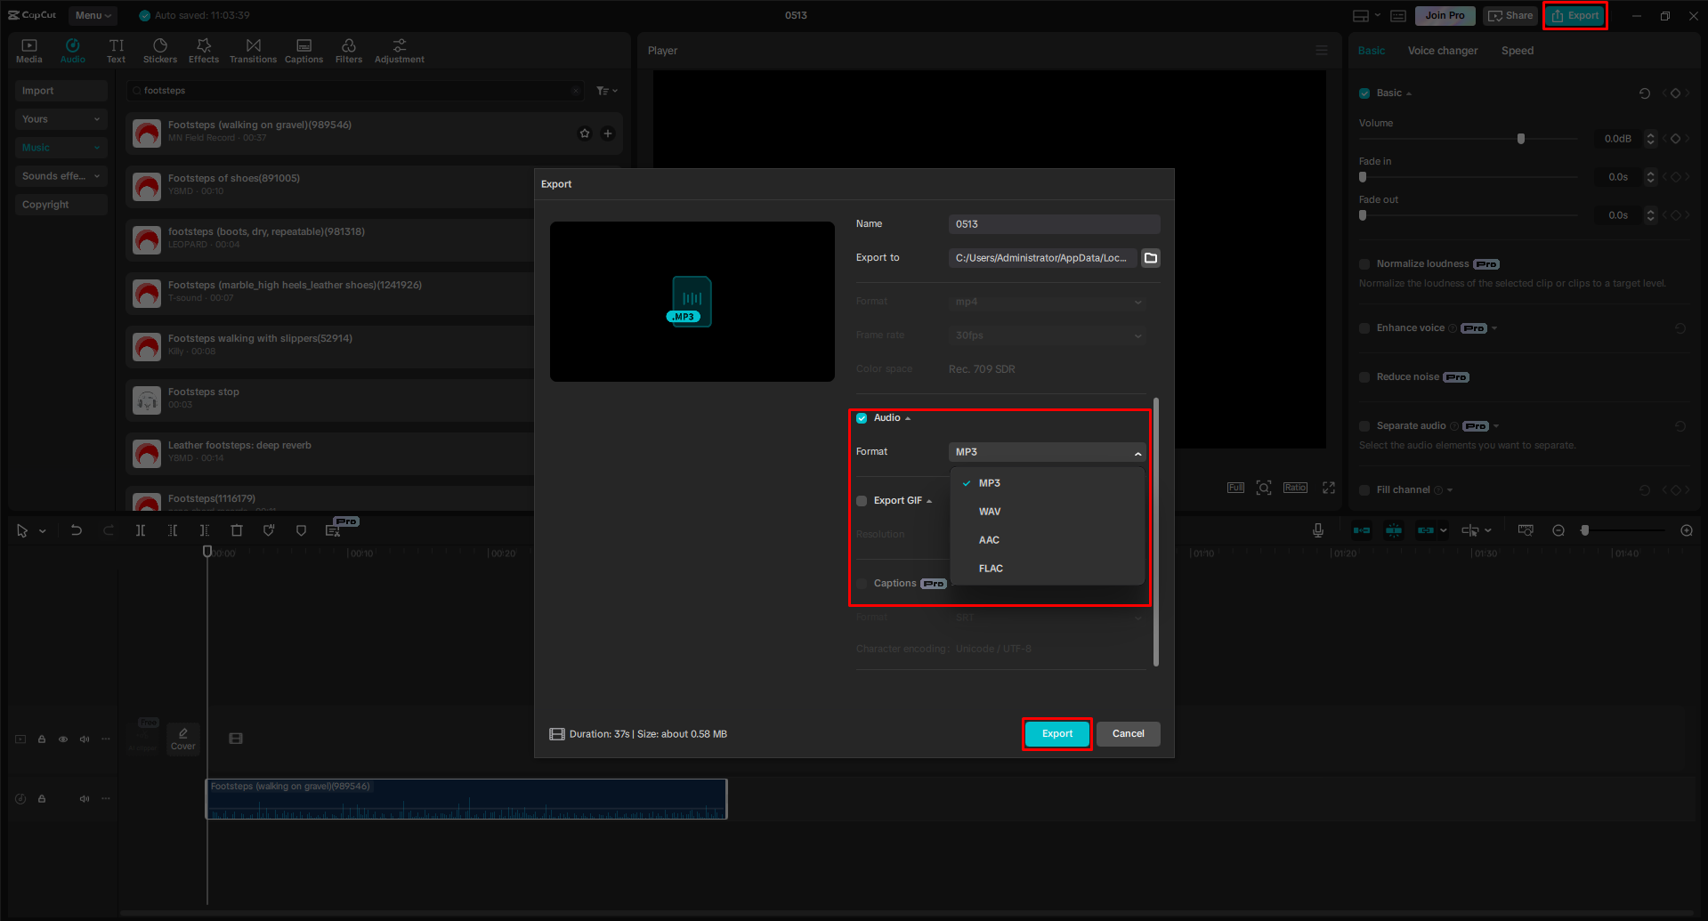Add Footsteps walking on gravel via plus icon
The image size is (1708, 921).
coord(608,133)
